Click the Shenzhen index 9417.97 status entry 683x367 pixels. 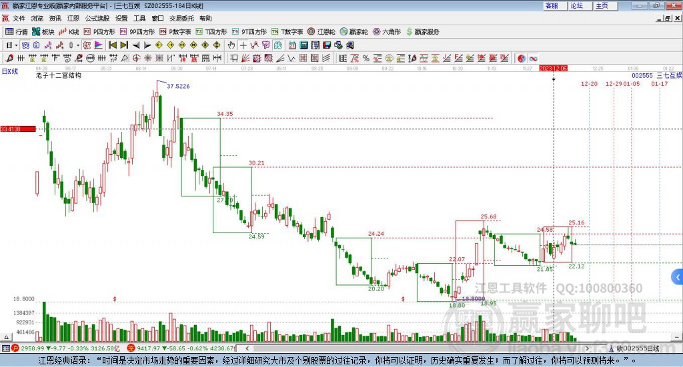tap(181, 348)
